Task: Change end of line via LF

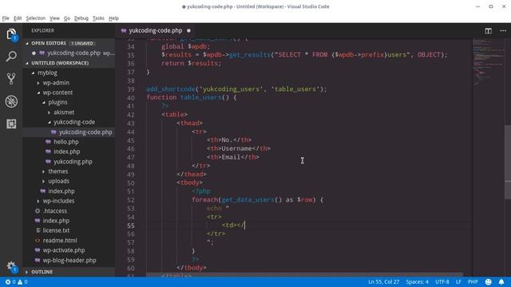Action: tap(458, 281)
